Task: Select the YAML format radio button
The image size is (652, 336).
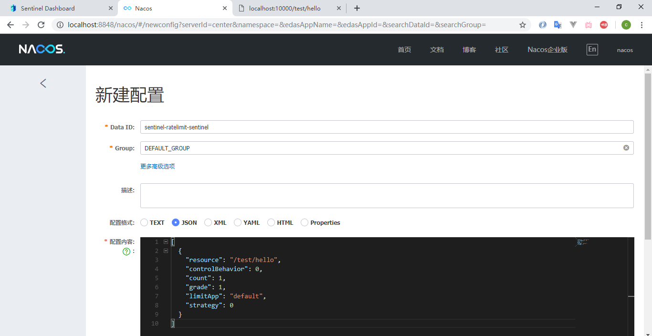Action: pyautogui.click(x=238, y=222)
